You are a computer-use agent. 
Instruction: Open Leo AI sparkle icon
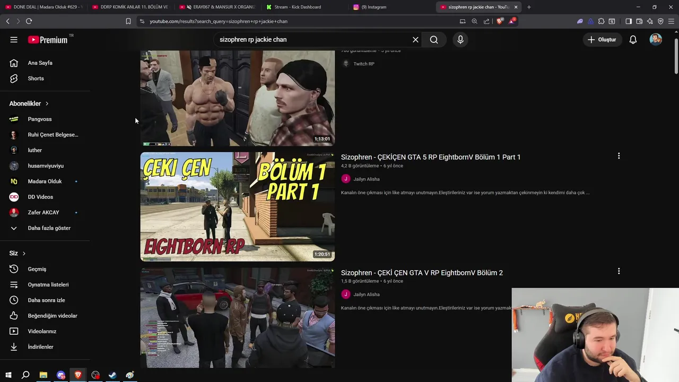(x=650, y=21)
